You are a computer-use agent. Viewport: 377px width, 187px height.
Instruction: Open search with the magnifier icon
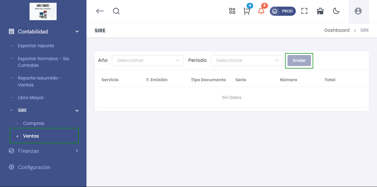[116, 11]
